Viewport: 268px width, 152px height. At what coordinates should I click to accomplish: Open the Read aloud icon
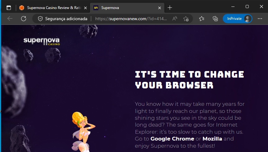[x=175, y=19]
